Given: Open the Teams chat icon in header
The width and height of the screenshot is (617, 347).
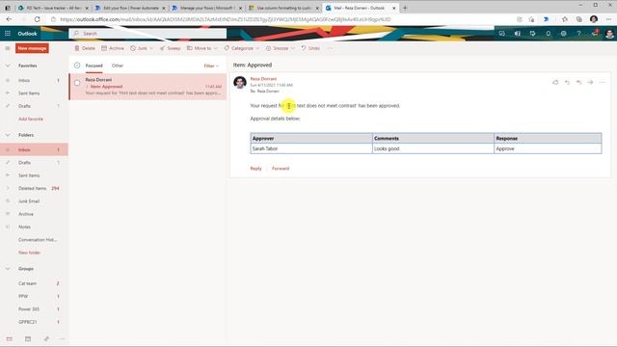Looking at the screenshot, I should click(x=502, y=34).
